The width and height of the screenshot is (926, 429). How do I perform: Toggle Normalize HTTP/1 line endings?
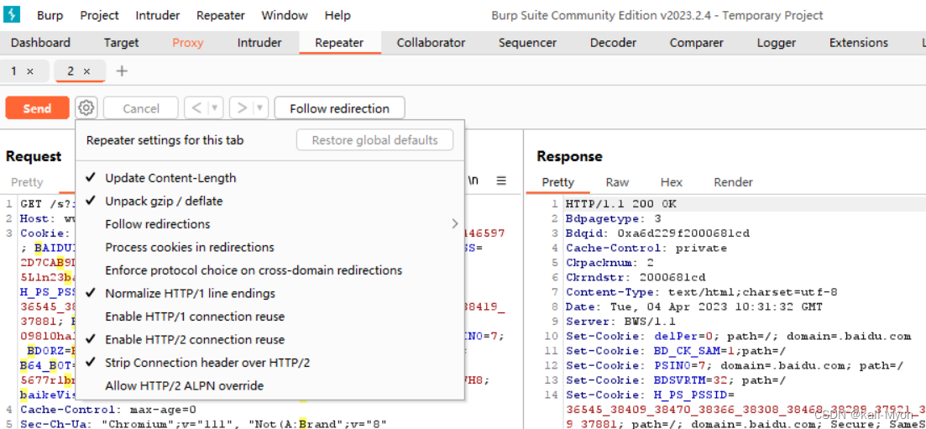coord(269,293)
